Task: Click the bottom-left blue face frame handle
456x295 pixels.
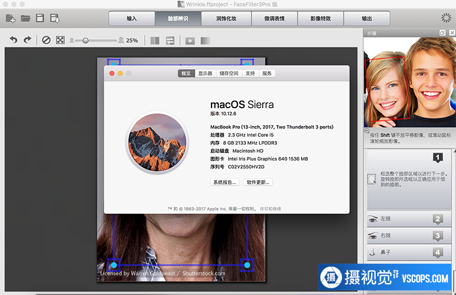Action: click(113, 265)
